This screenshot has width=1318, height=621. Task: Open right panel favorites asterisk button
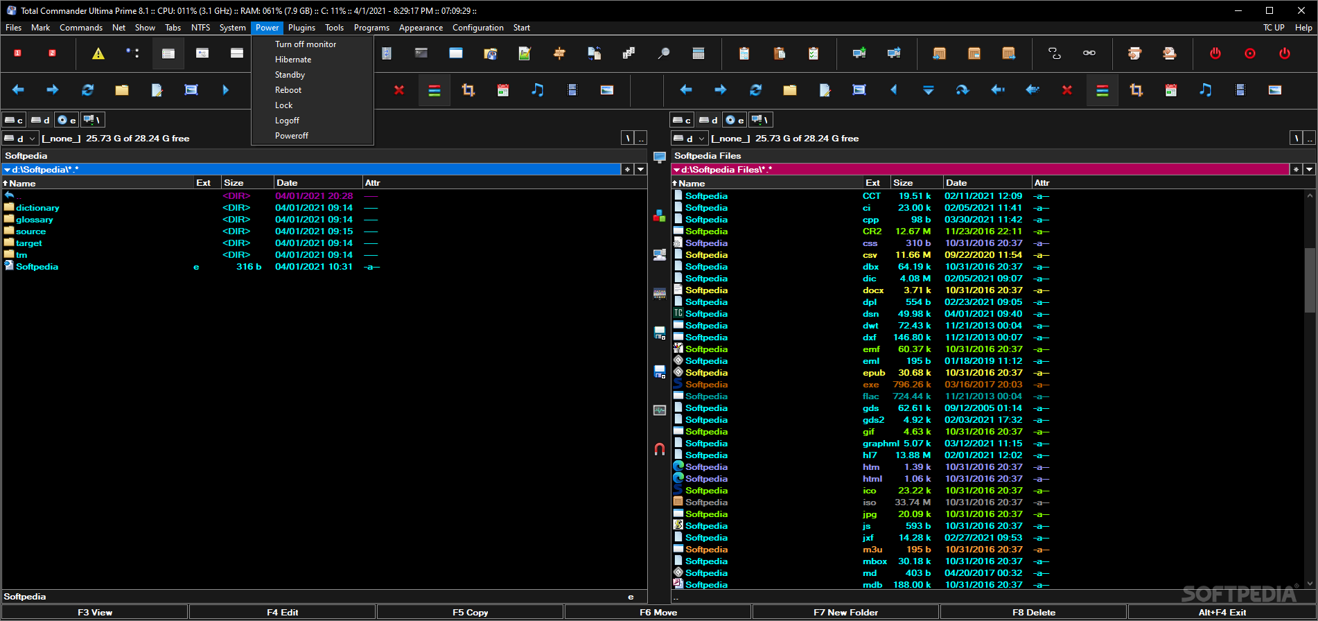(1296, 169)
